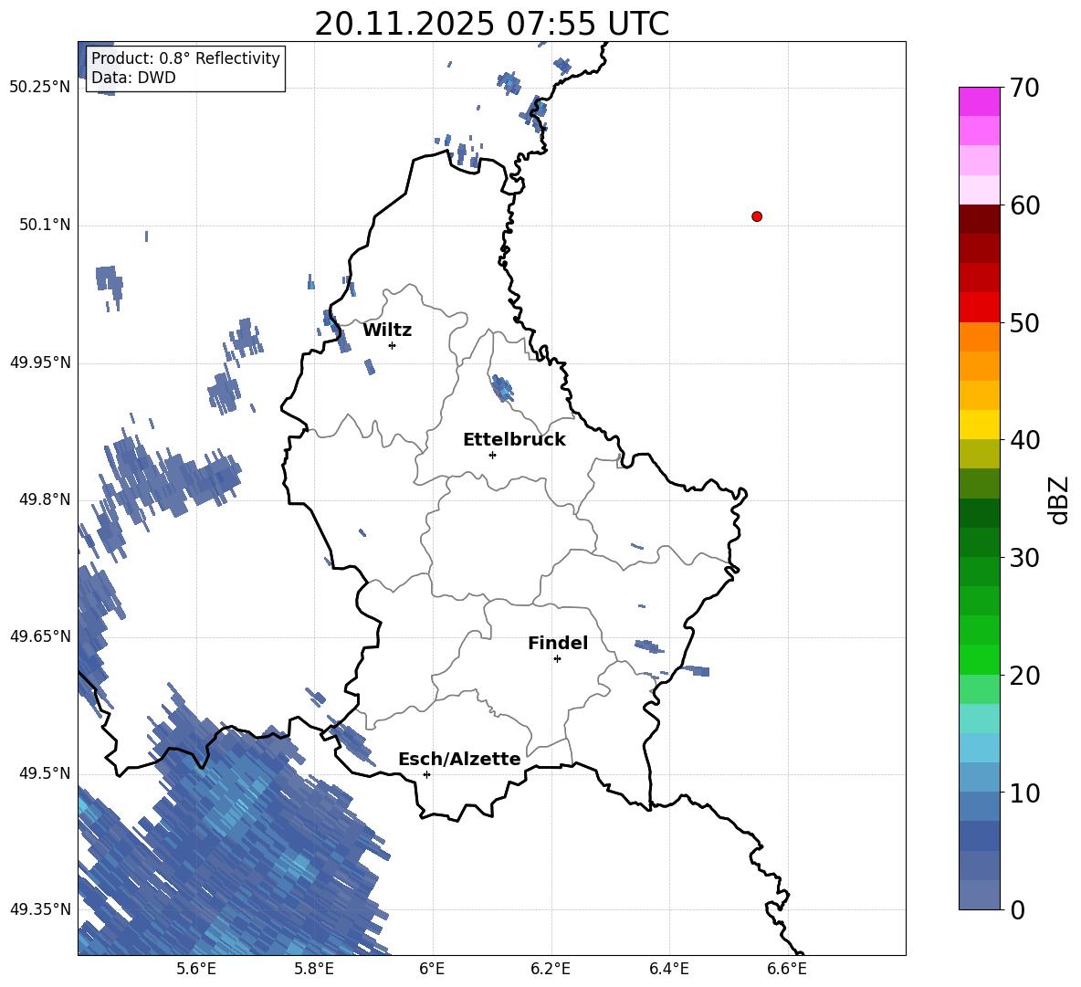Viewport: 1081px width, 987px height.
Task: Click the 30 value on colorbar
Action: 1023,558
